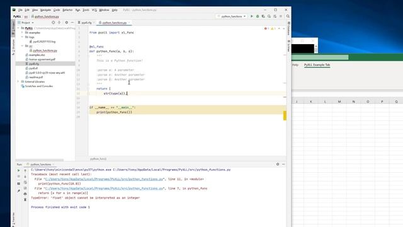This screenshot has height=227, width=403.
Task: Jump to next highlighted problem arrow
Action: (284, 28)
